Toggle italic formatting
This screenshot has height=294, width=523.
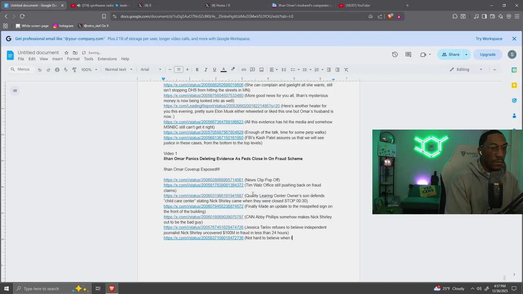[206, 70]
